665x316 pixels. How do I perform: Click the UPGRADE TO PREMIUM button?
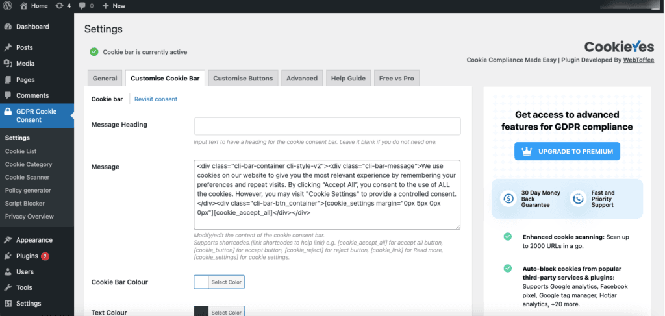click(567, 151)
